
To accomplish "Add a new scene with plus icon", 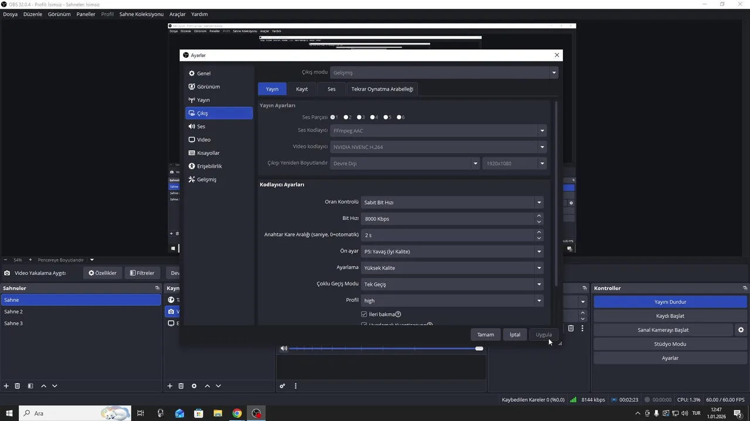I will click(x=6, y=386).
